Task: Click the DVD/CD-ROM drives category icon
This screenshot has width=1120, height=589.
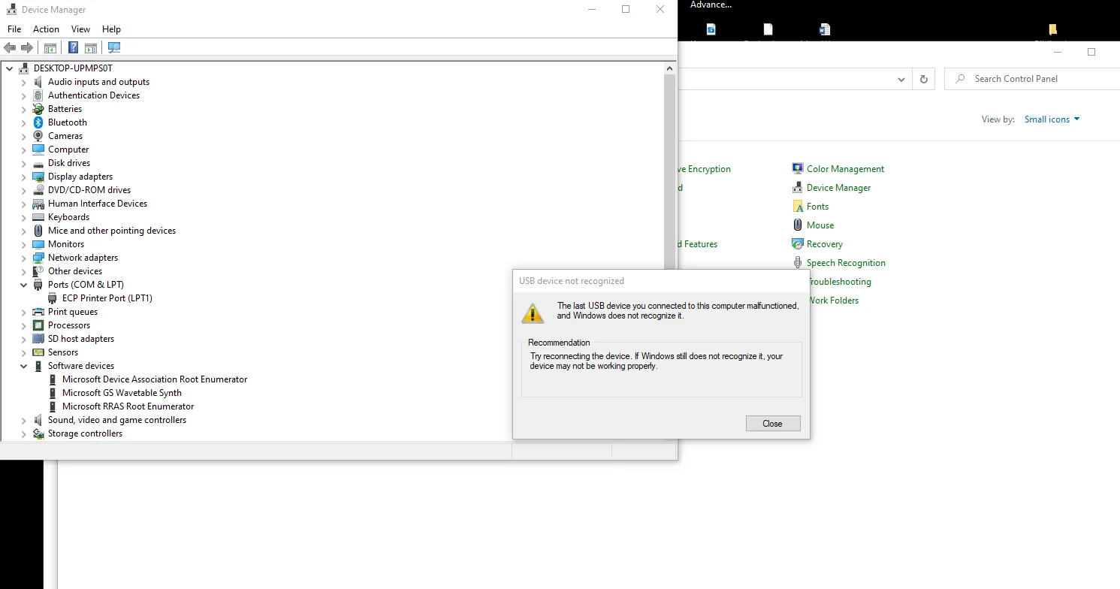Action: point(38,190)
